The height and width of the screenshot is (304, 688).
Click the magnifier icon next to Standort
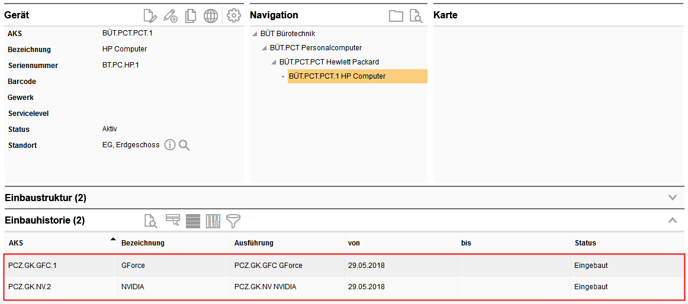point(184,145)
